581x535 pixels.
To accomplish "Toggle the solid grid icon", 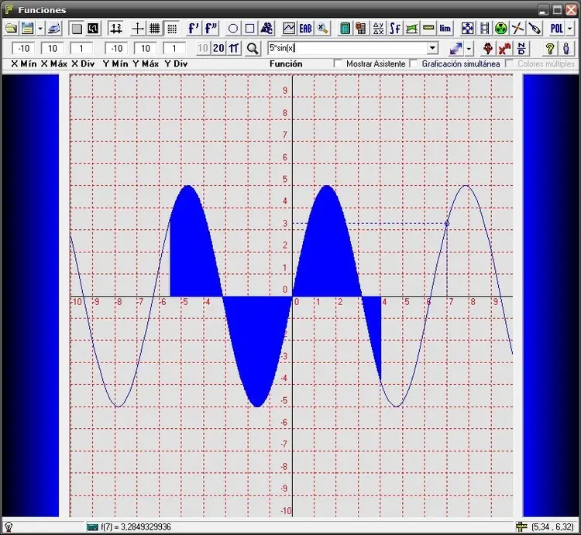I will pyautogui.click(x=154, y=28).
